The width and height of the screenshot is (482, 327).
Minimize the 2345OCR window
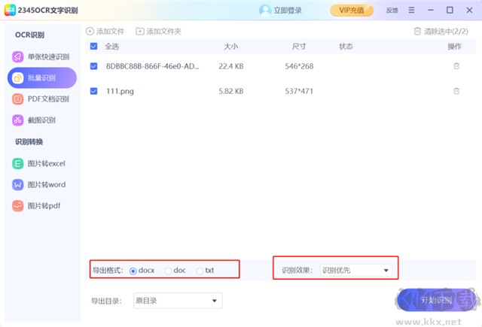point(431,10)
